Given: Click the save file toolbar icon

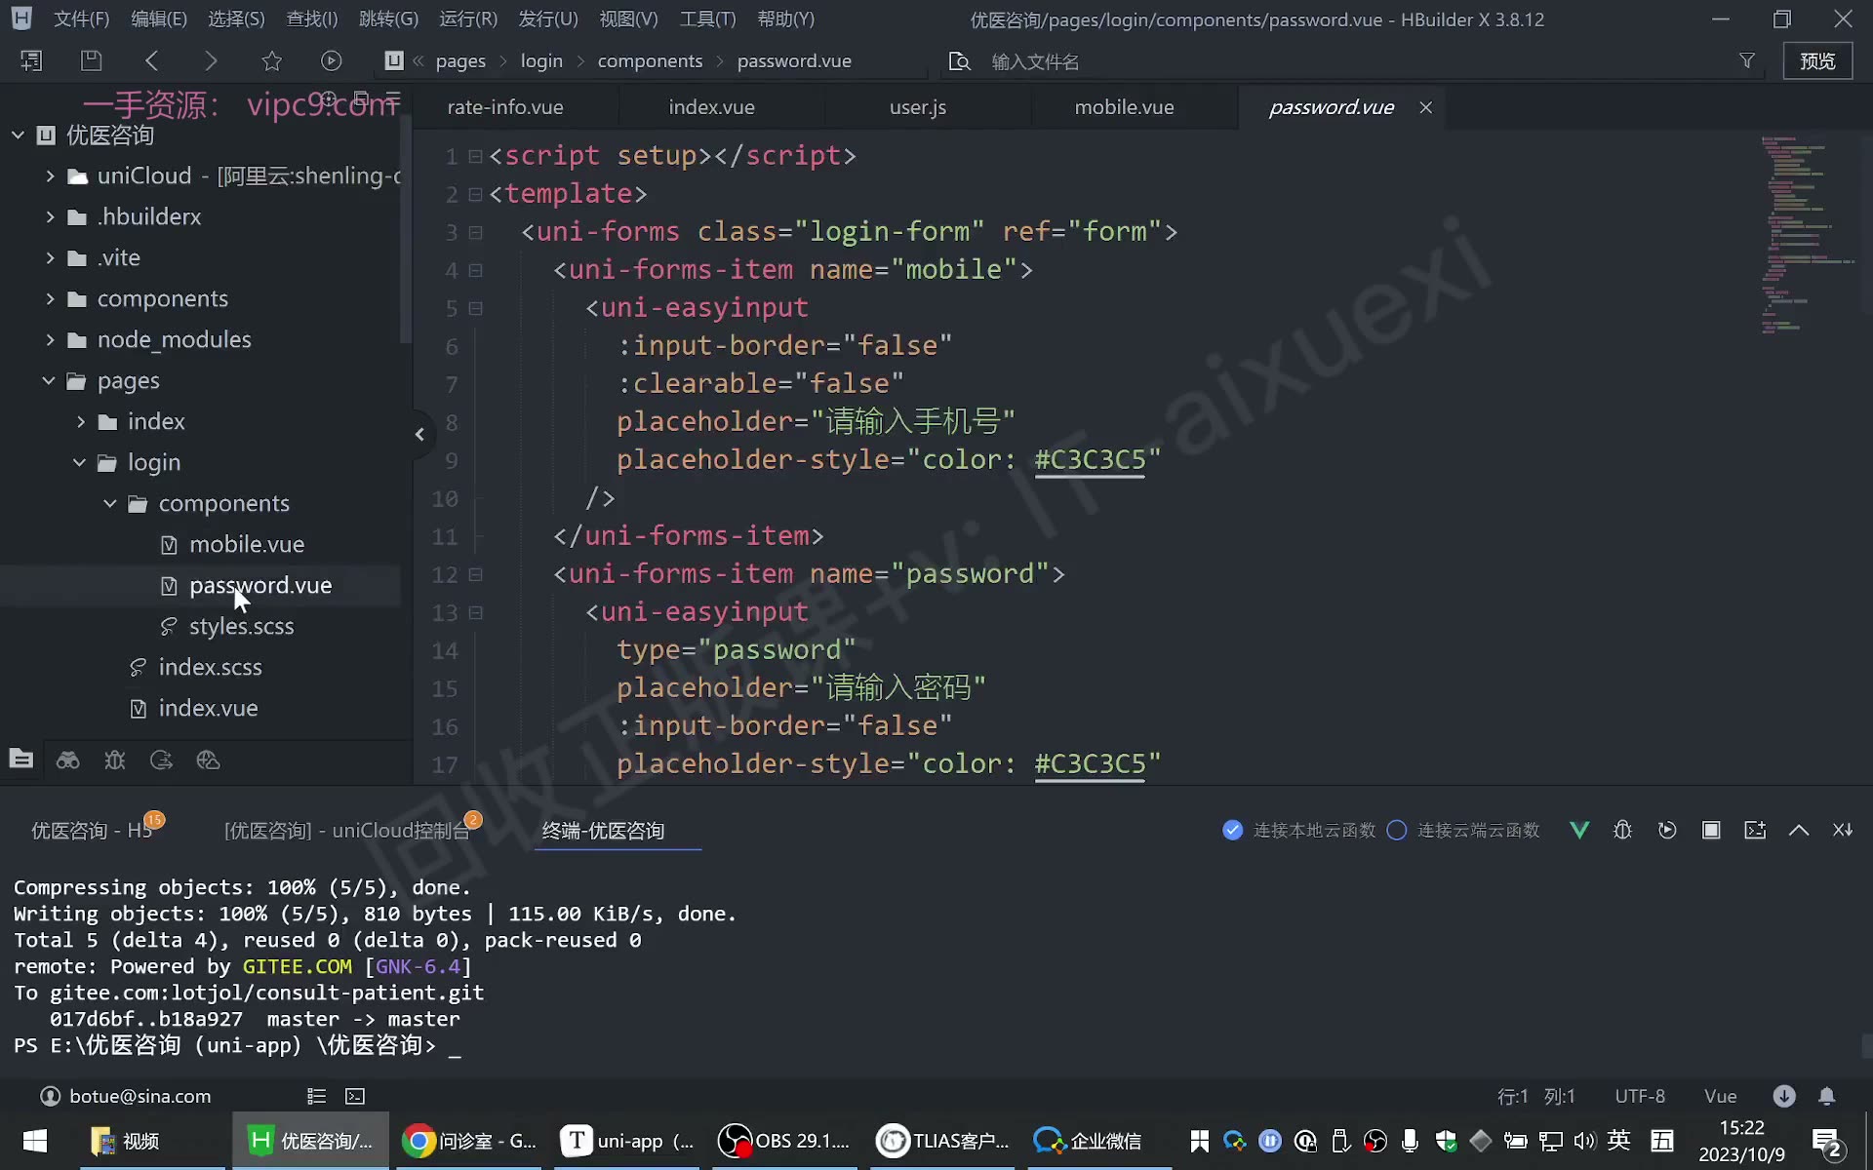Looking at the screenshot, I should coord(91,60).
